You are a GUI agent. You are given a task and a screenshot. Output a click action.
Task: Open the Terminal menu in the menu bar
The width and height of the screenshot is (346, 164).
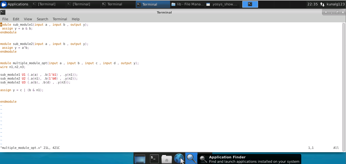(60, 19)
